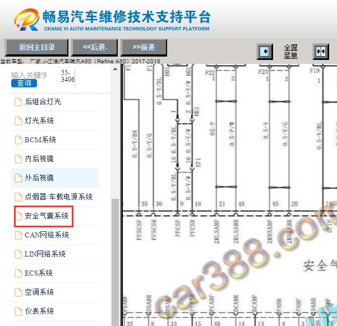Click the file icon beside 空调系统
Screen dimensions: 337x326
pos(19,292)
